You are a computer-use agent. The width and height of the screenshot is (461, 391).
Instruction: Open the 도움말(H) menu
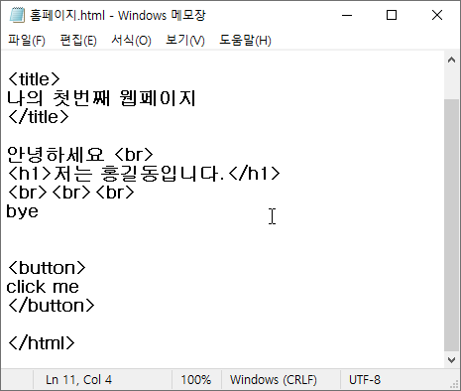(x=245, y=41)
